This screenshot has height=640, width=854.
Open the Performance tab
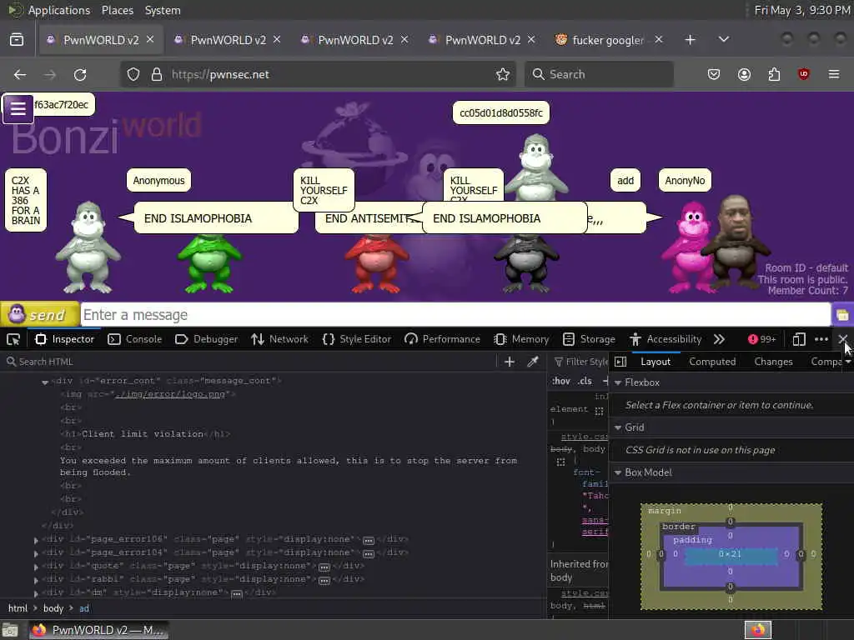(442, 340)
